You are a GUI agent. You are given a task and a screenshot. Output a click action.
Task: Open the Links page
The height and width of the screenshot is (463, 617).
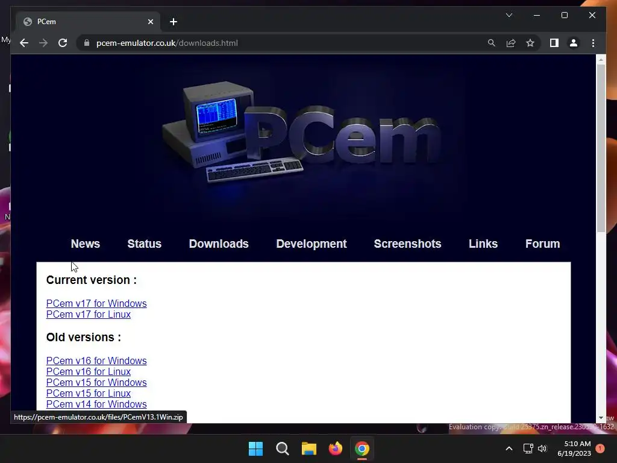click(483, 244)
